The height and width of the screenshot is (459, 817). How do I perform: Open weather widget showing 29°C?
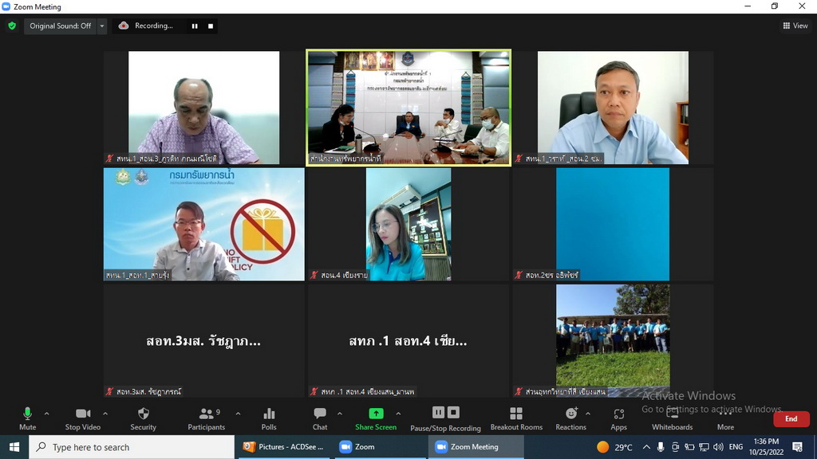pyautogui.click(x=615, y=447)
